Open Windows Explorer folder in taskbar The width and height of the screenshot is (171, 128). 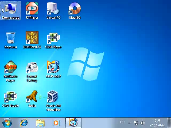[x=40, y=123]
